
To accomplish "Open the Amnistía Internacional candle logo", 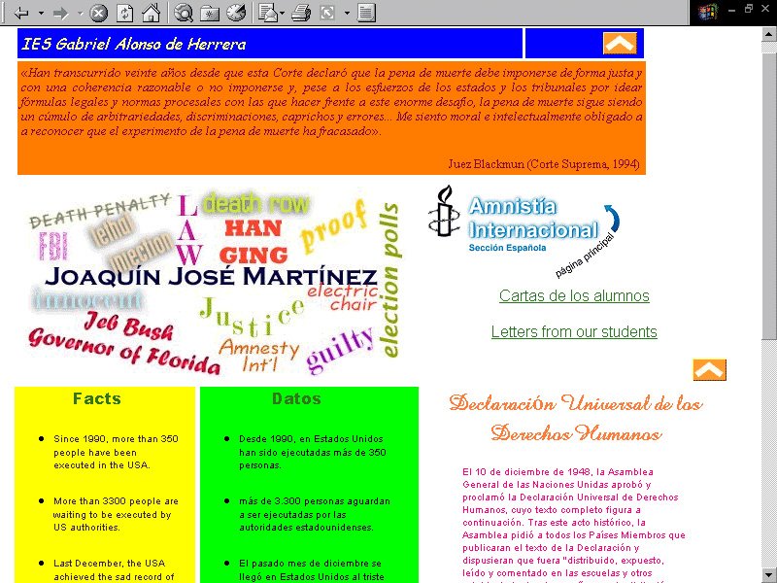I will [x=445, y=211].
